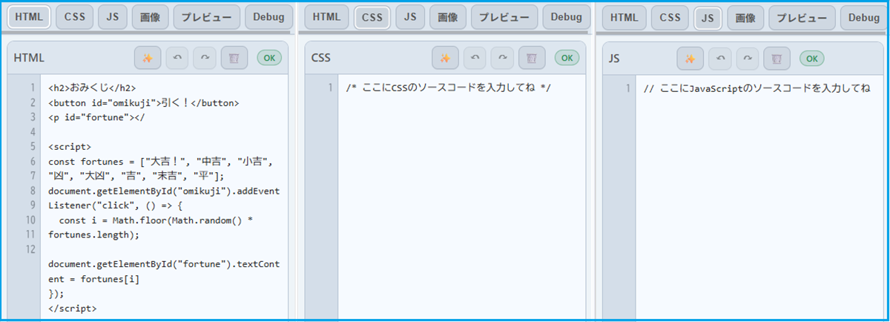
Task: Click the green OK badge in the JS editor header
Action: (811, 58)
